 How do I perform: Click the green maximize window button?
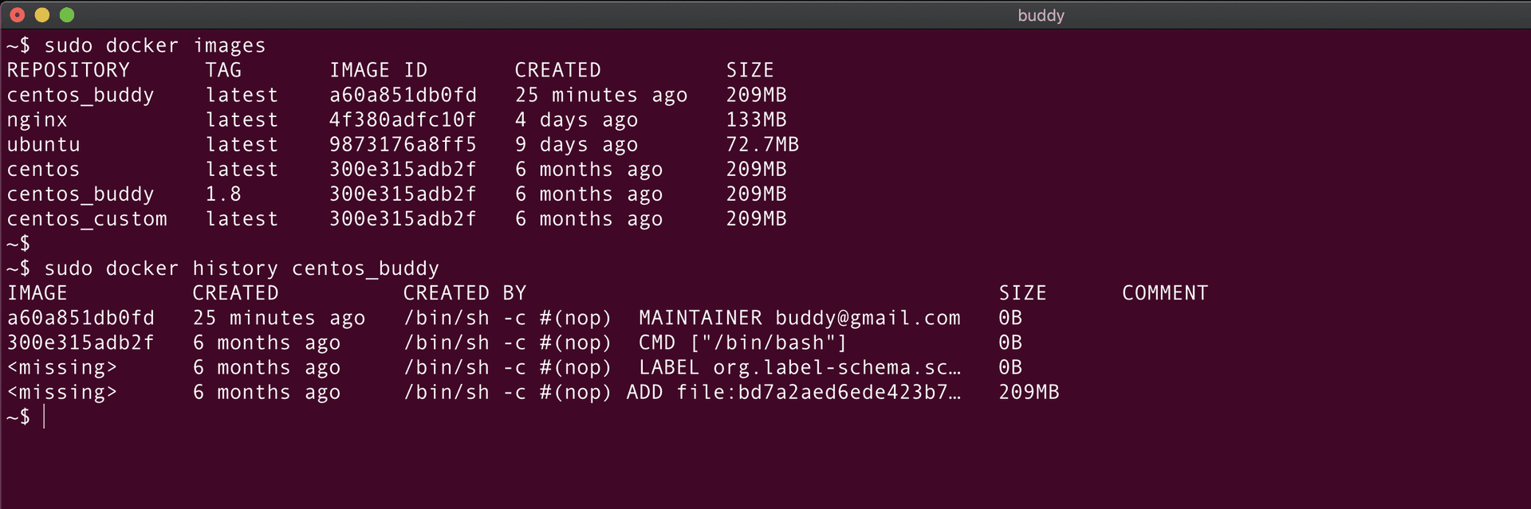(67, 15)
